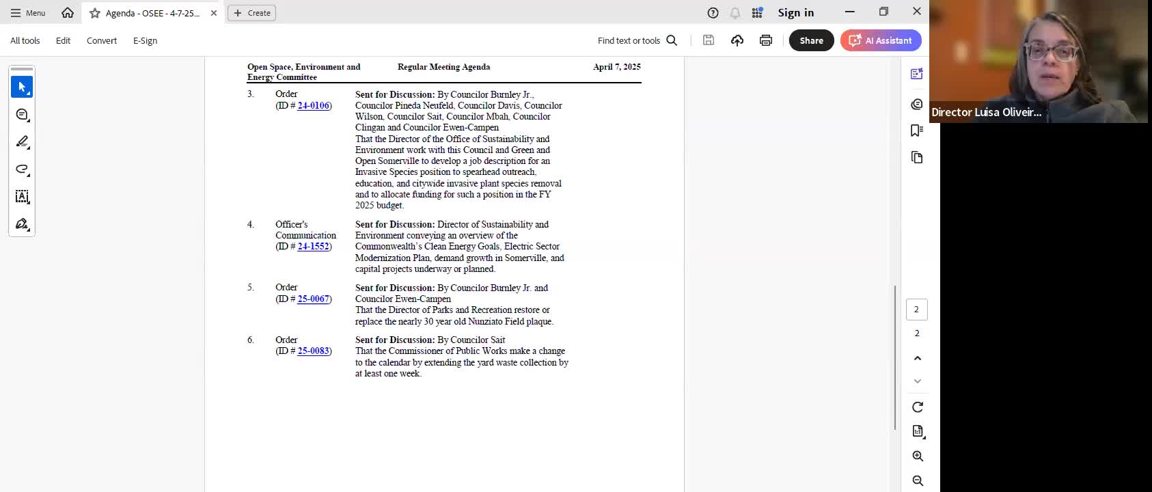
Task: Click the document vertical scrollbar thumb
Action: point(895,357)
